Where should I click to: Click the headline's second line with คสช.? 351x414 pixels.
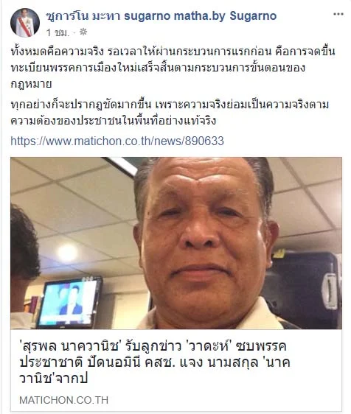click(155, 362)
